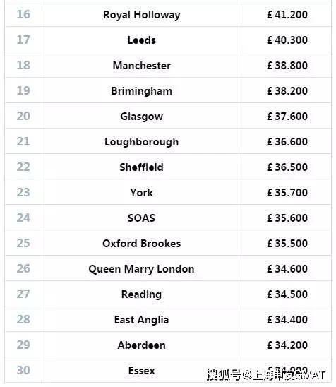Select Oxford Brookes in the table
This screenshot has height=387, width=336.
pos(142,244)
